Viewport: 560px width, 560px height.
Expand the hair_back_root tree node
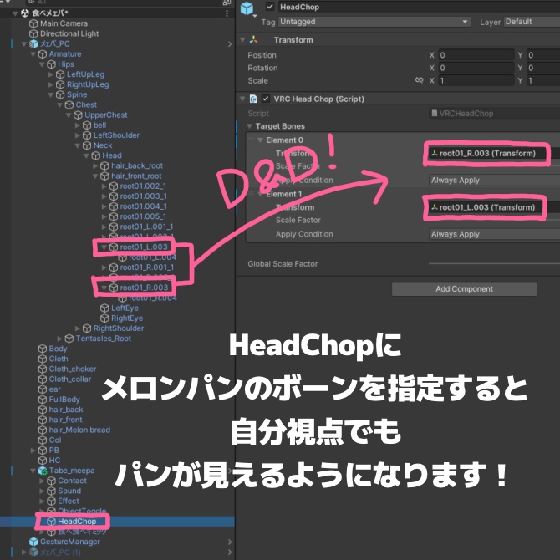95,166
